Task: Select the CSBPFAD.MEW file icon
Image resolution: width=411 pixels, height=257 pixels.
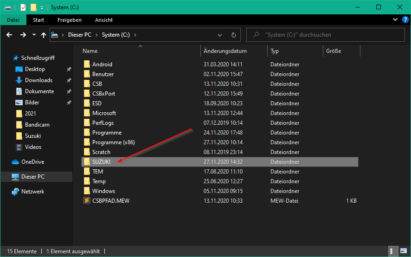Action: pyautogui.click(x=87, y=200)
